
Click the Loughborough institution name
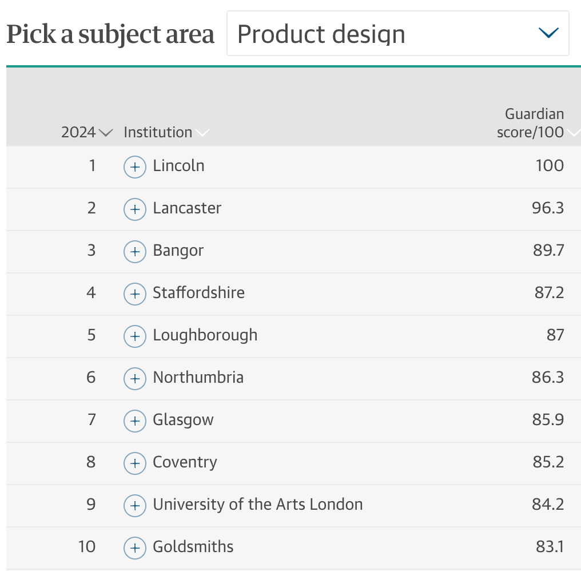tap(205, 335)
